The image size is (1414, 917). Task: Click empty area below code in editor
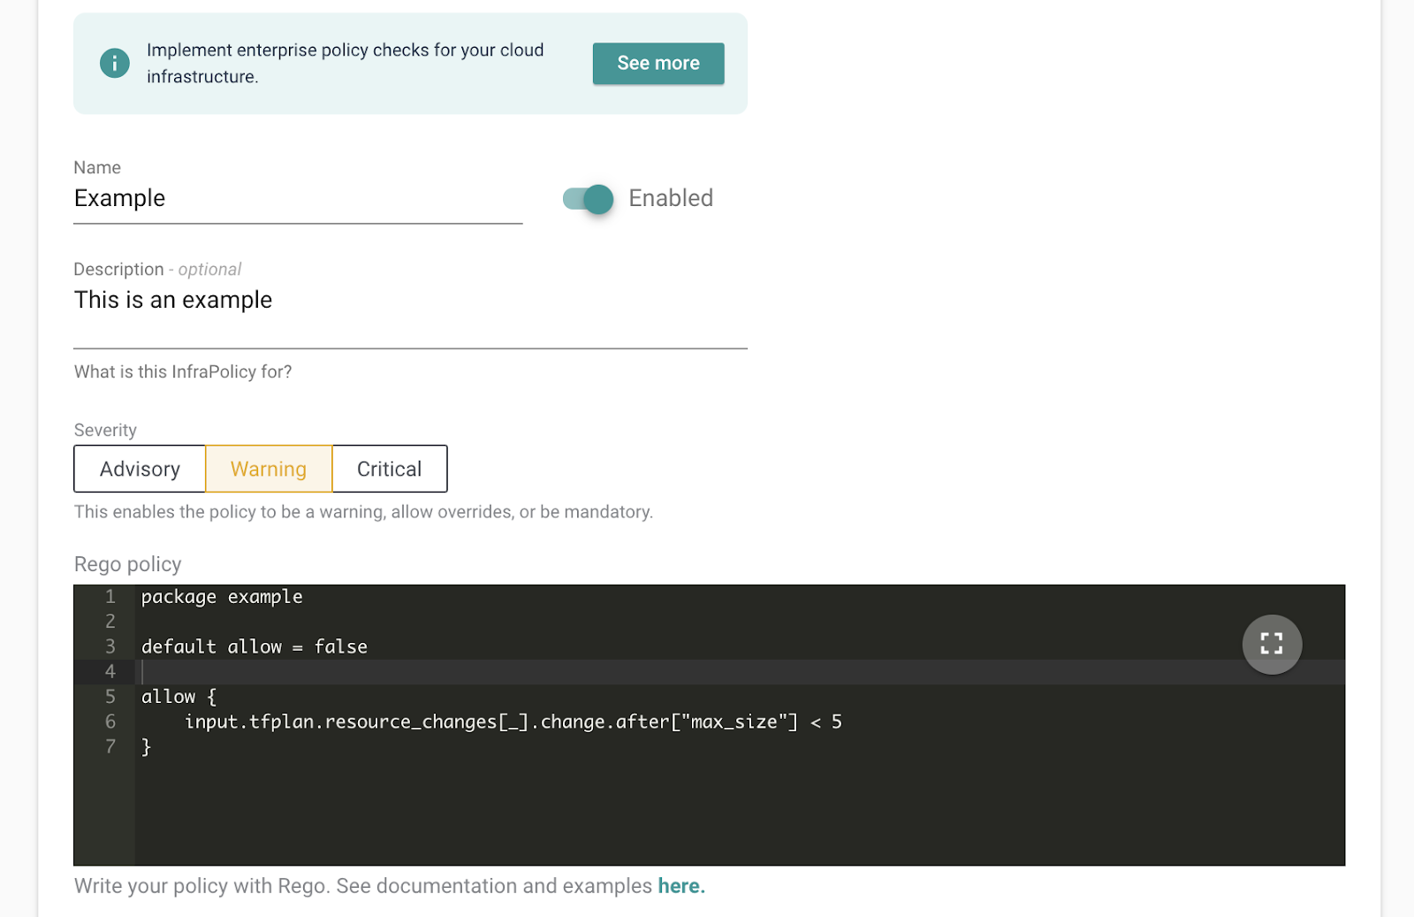(707, 814)
